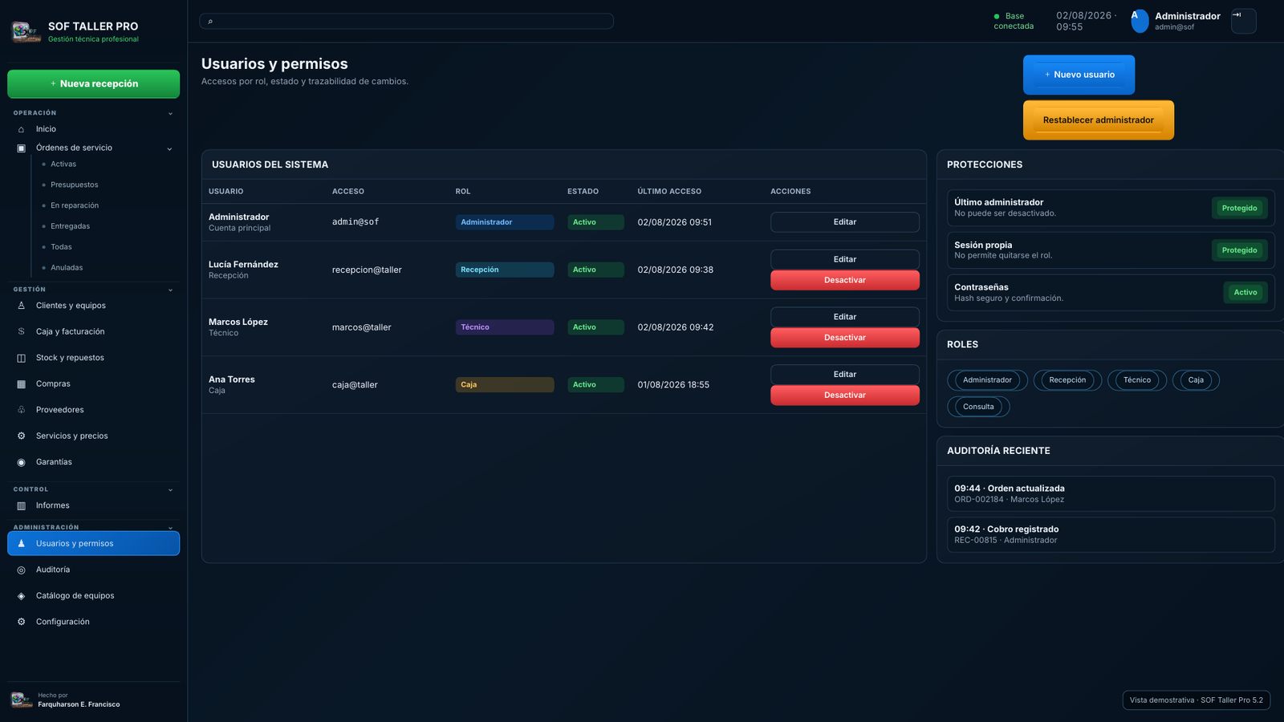Click the logout icon in top bar
1284x722 pixels.
1243,21
